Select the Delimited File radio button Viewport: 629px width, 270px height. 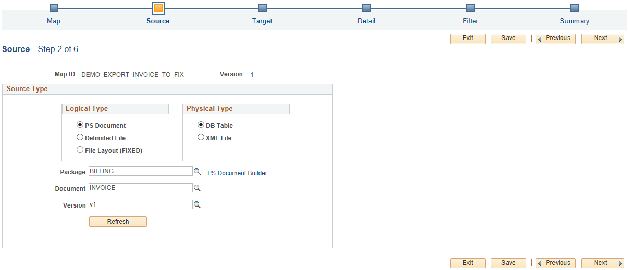point(80,138)
